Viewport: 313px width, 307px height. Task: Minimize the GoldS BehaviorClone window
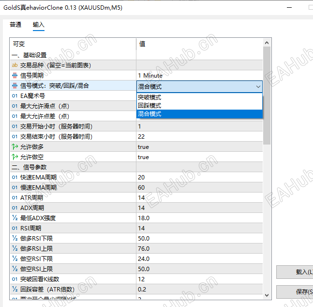coord(289,8)
